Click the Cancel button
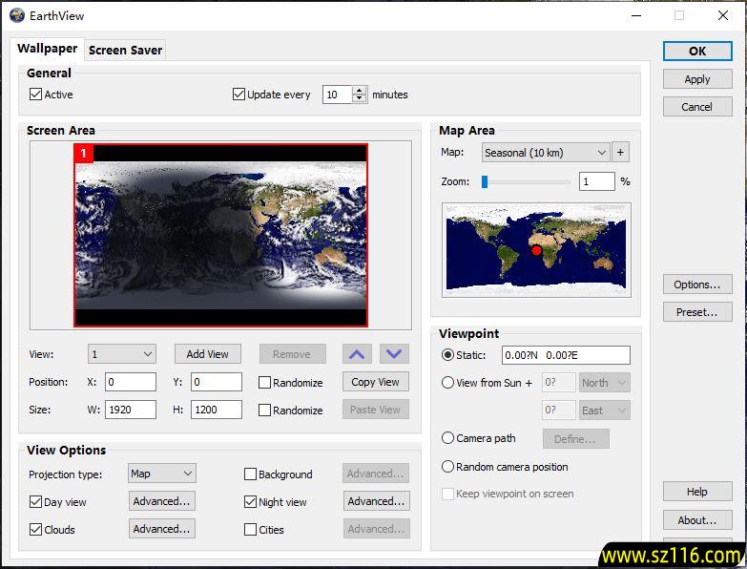The image size is (747, 569). (x=697, y=107)
